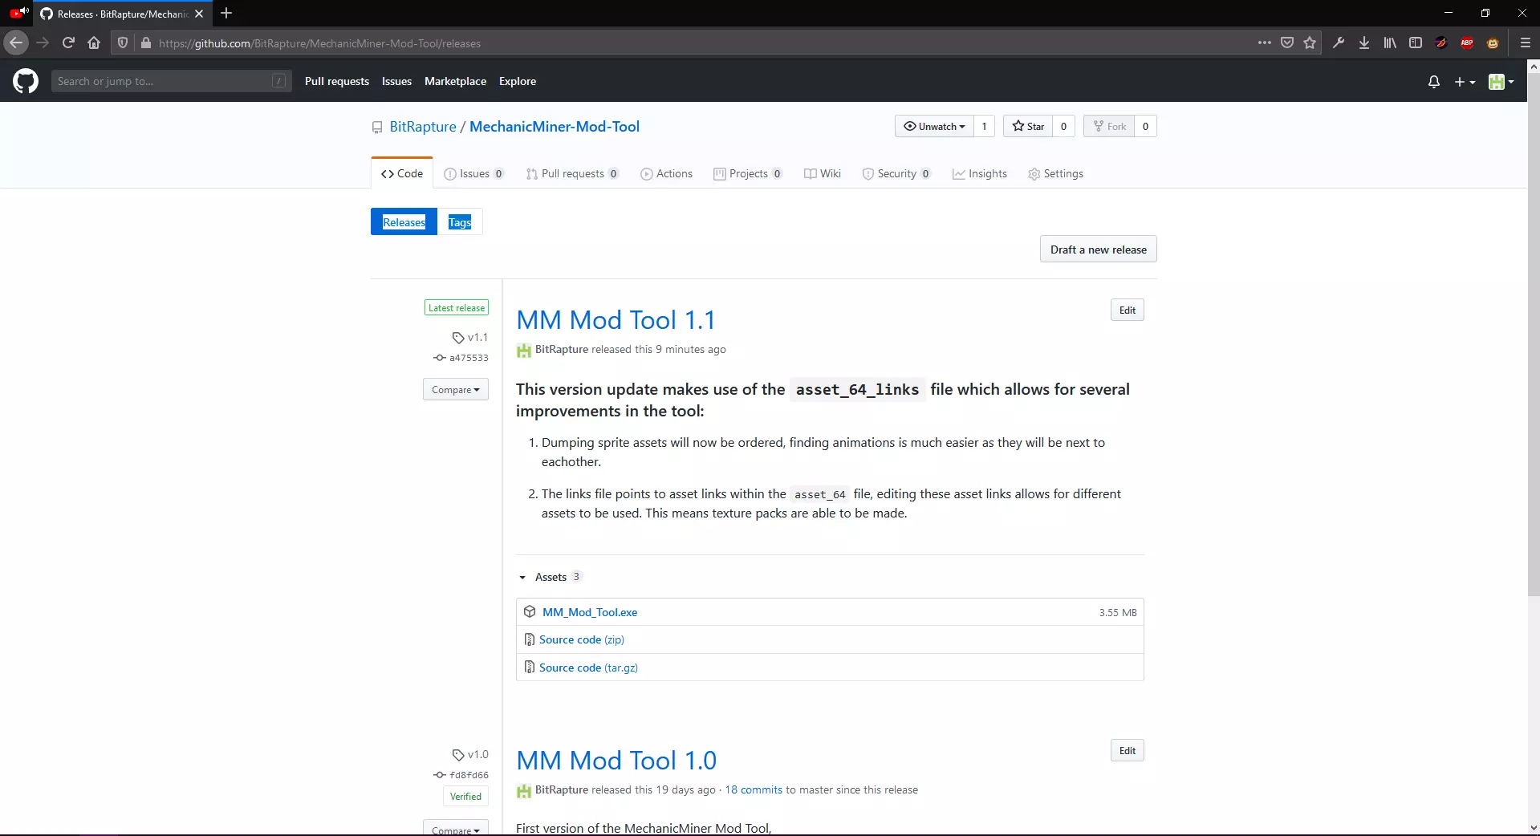
Task: Open the MM Mod Tool 1.0 release title
Action: (x=616, y=761)
